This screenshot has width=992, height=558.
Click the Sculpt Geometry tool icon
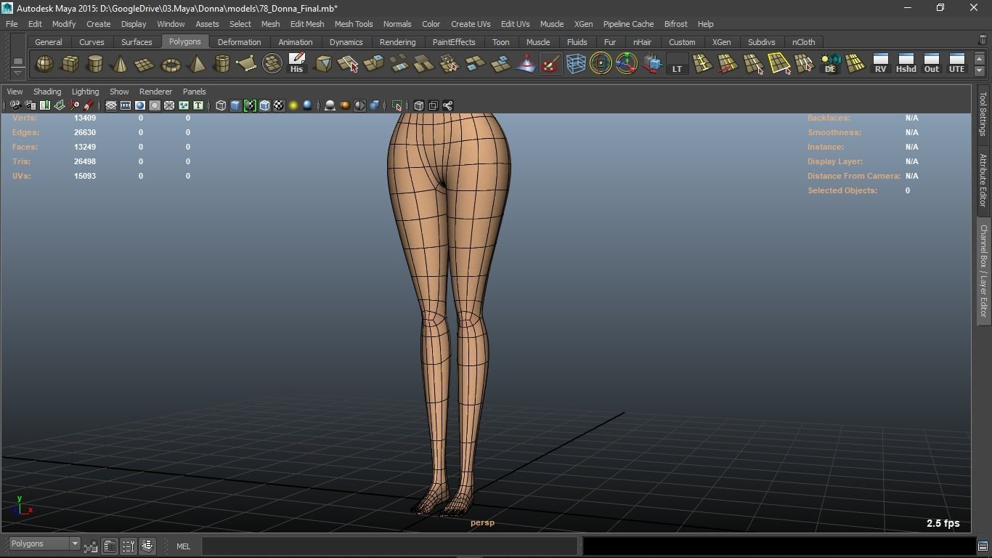(x=551, y=64)
